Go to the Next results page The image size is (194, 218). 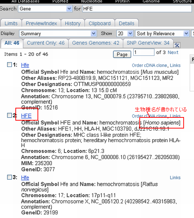pyautogui.click(x=173, y=52)
